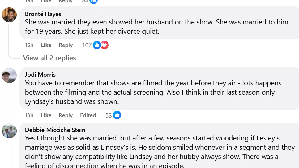
Task: Click the 13h timestamp on Jodi's comment
Action: coord(29,115)
